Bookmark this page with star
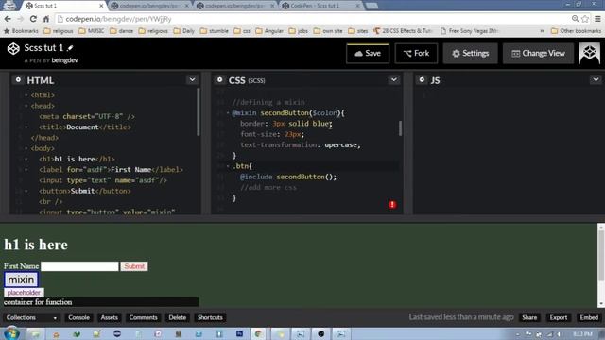The width and height of the screenshot is (605, 340). (x=585, y=19)
